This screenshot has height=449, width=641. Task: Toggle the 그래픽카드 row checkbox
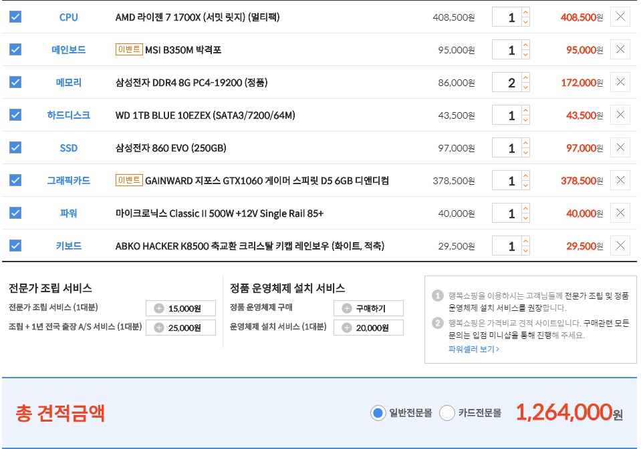click(15, 180)
